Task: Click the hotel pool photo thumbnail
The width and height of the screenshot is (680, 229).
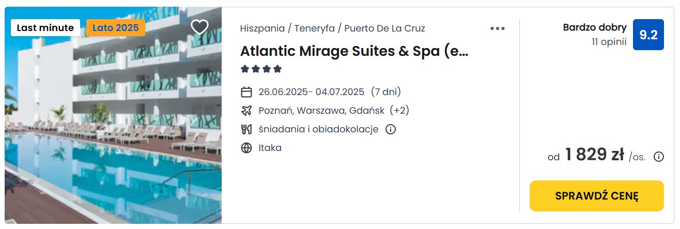Action: pos(113,115)
